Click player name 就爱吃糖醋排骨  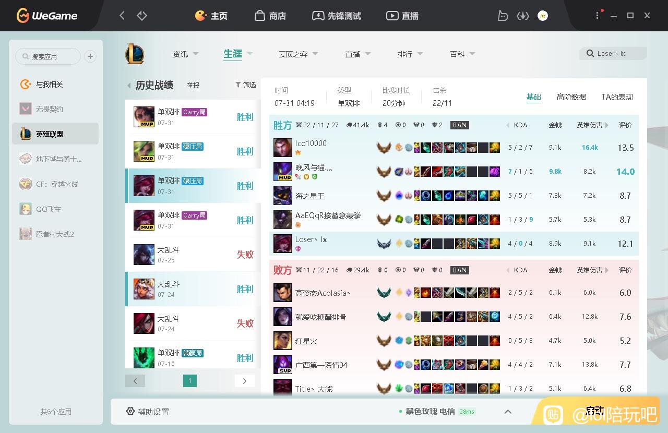(x=320, y=317)
